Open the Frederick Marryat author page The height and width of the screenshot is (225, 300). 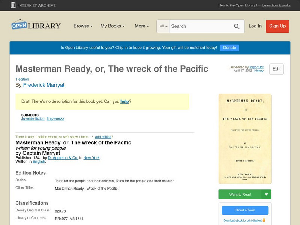coord(44,85)
